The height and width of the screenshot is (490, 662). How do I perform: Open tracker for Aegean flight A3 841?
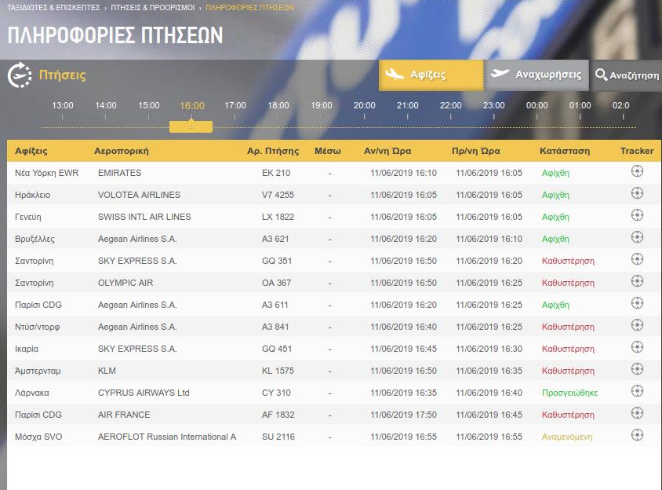pyautogui.click(x=637, y=325)
